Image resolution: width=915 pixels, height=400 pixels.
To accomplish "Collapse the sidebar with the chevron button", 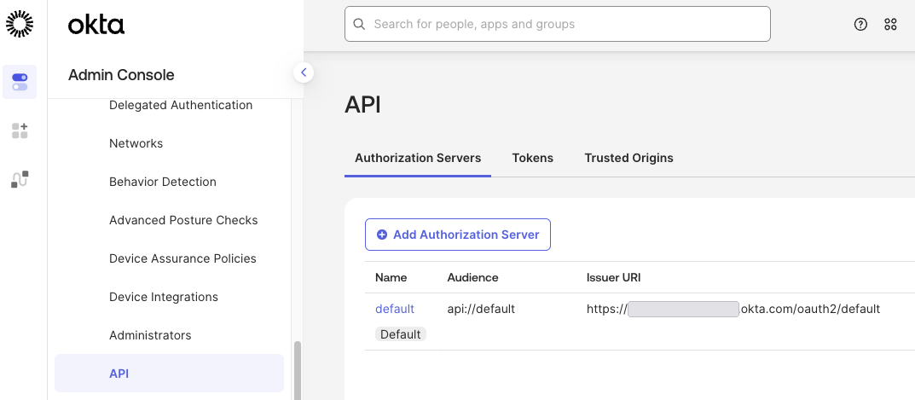I will [304, 72].
